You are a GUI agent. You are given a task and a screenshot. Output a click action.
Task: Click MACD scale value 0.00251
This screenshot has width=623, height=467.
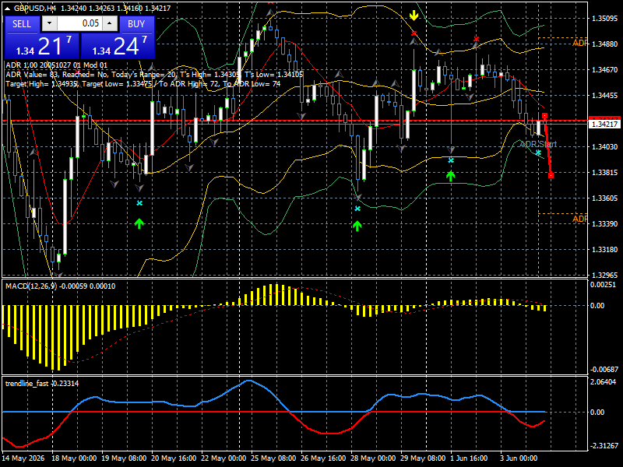(603, 284)
